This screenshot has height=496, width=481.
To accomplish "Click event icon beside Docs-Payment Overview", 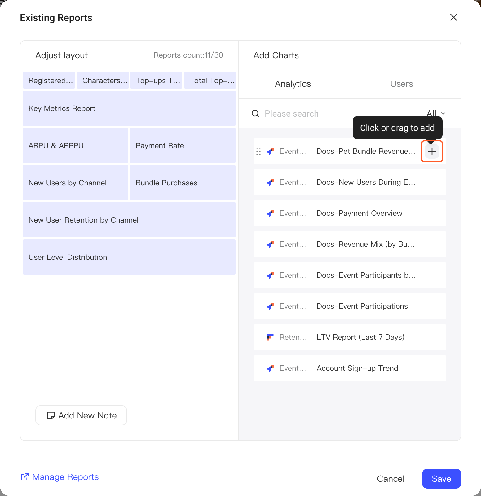I will tap(270, 213).
